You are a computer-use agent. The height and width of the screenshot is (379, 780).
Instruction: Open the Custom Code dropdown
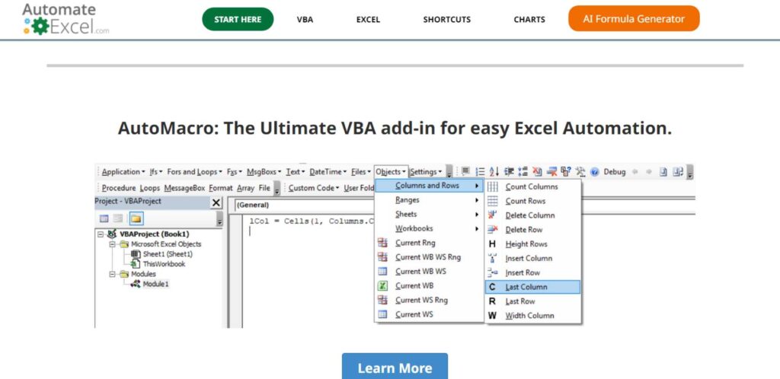click(313, 188)
